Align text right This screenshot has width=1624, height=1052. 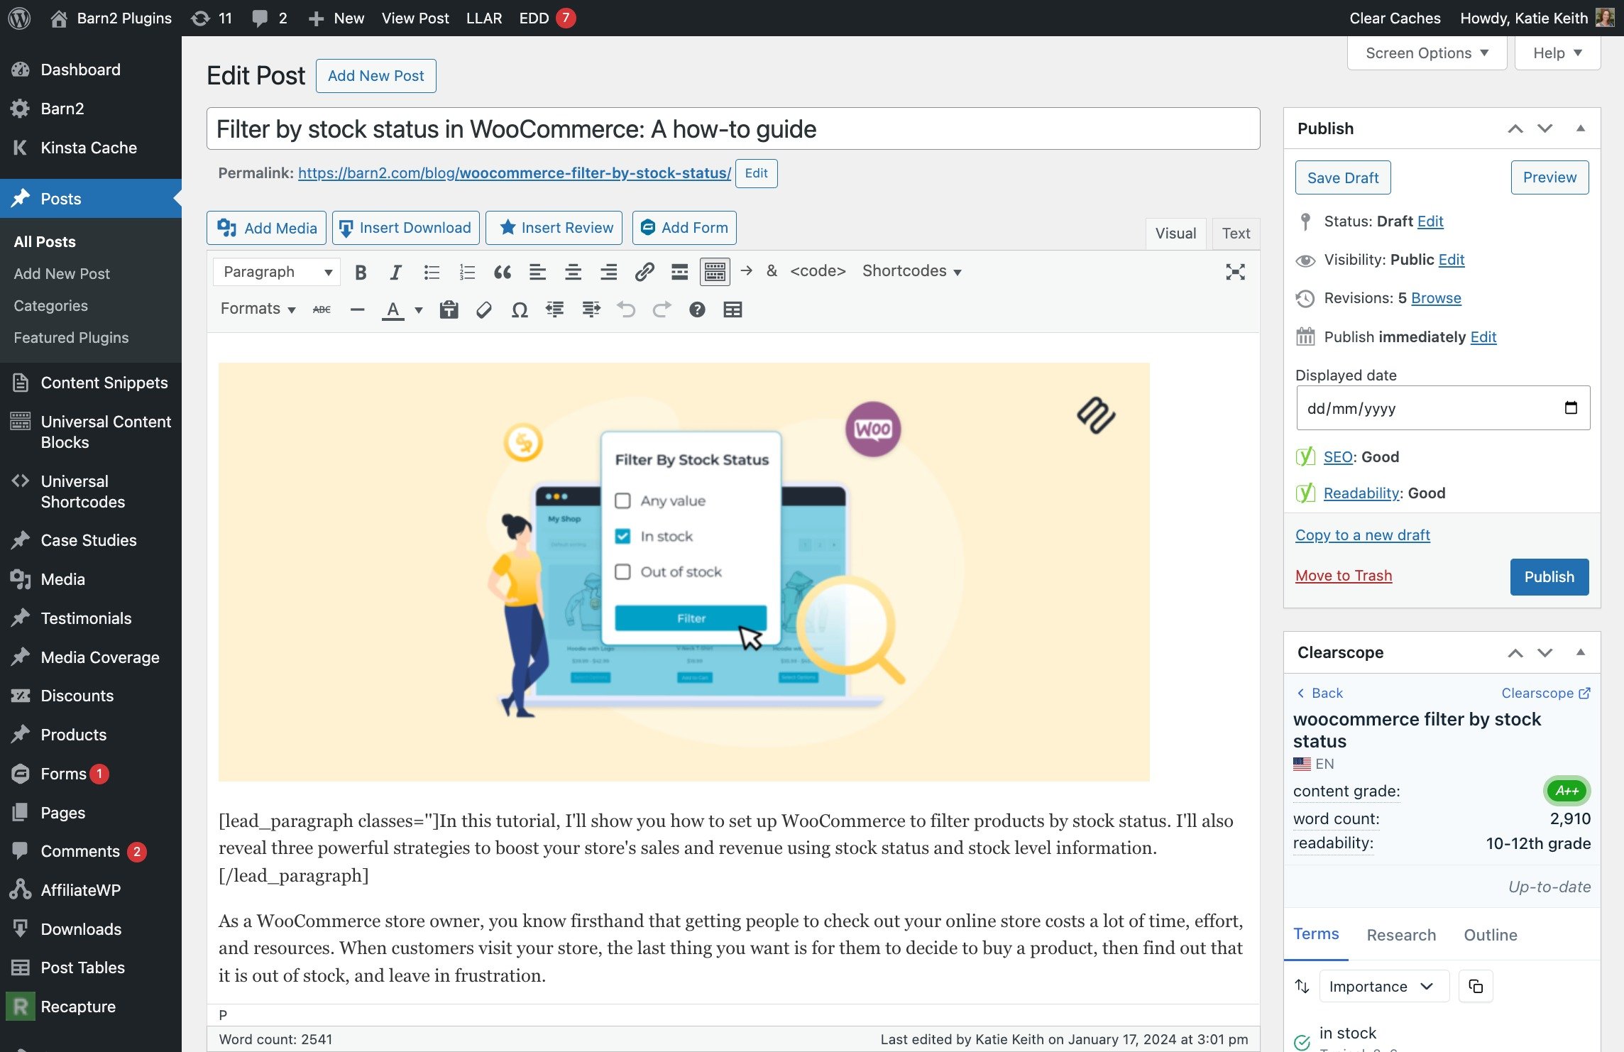click(x=609, y=272)
